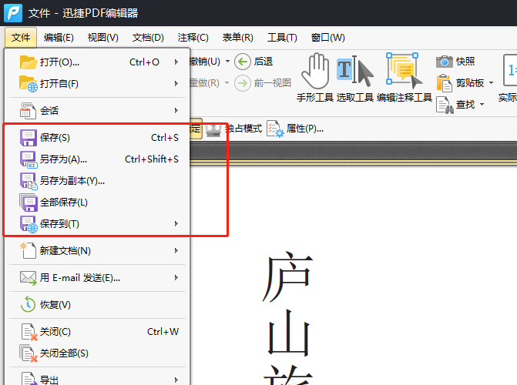Open the 查找 dropdown arrow

pyautogui.click(x=482, y=105)
